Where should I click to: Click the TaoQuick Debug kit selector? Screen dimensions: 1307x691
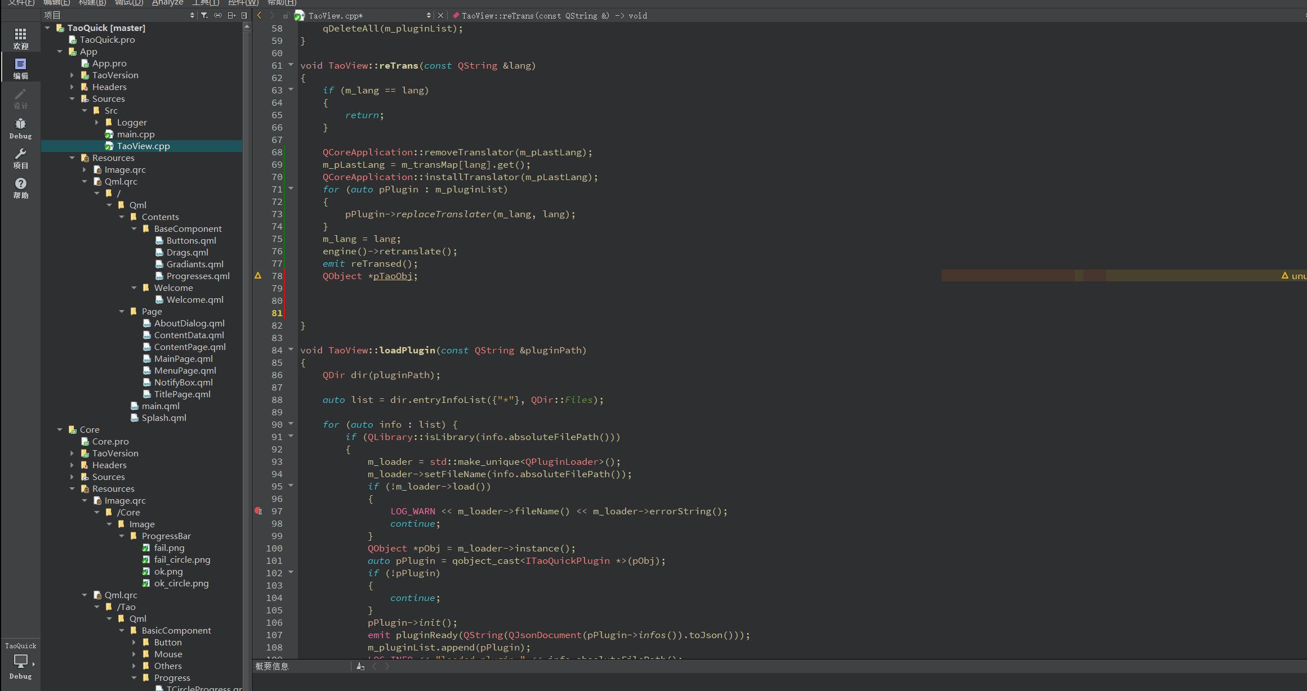(x=20, y=661)
